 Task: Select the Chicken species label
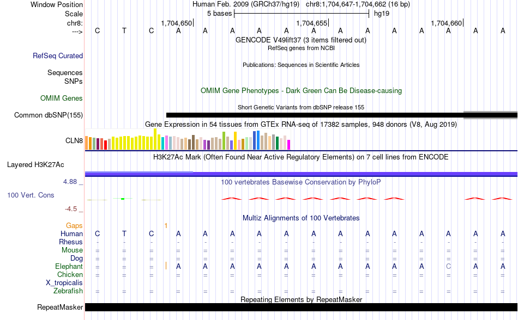(x=70, y=274)
